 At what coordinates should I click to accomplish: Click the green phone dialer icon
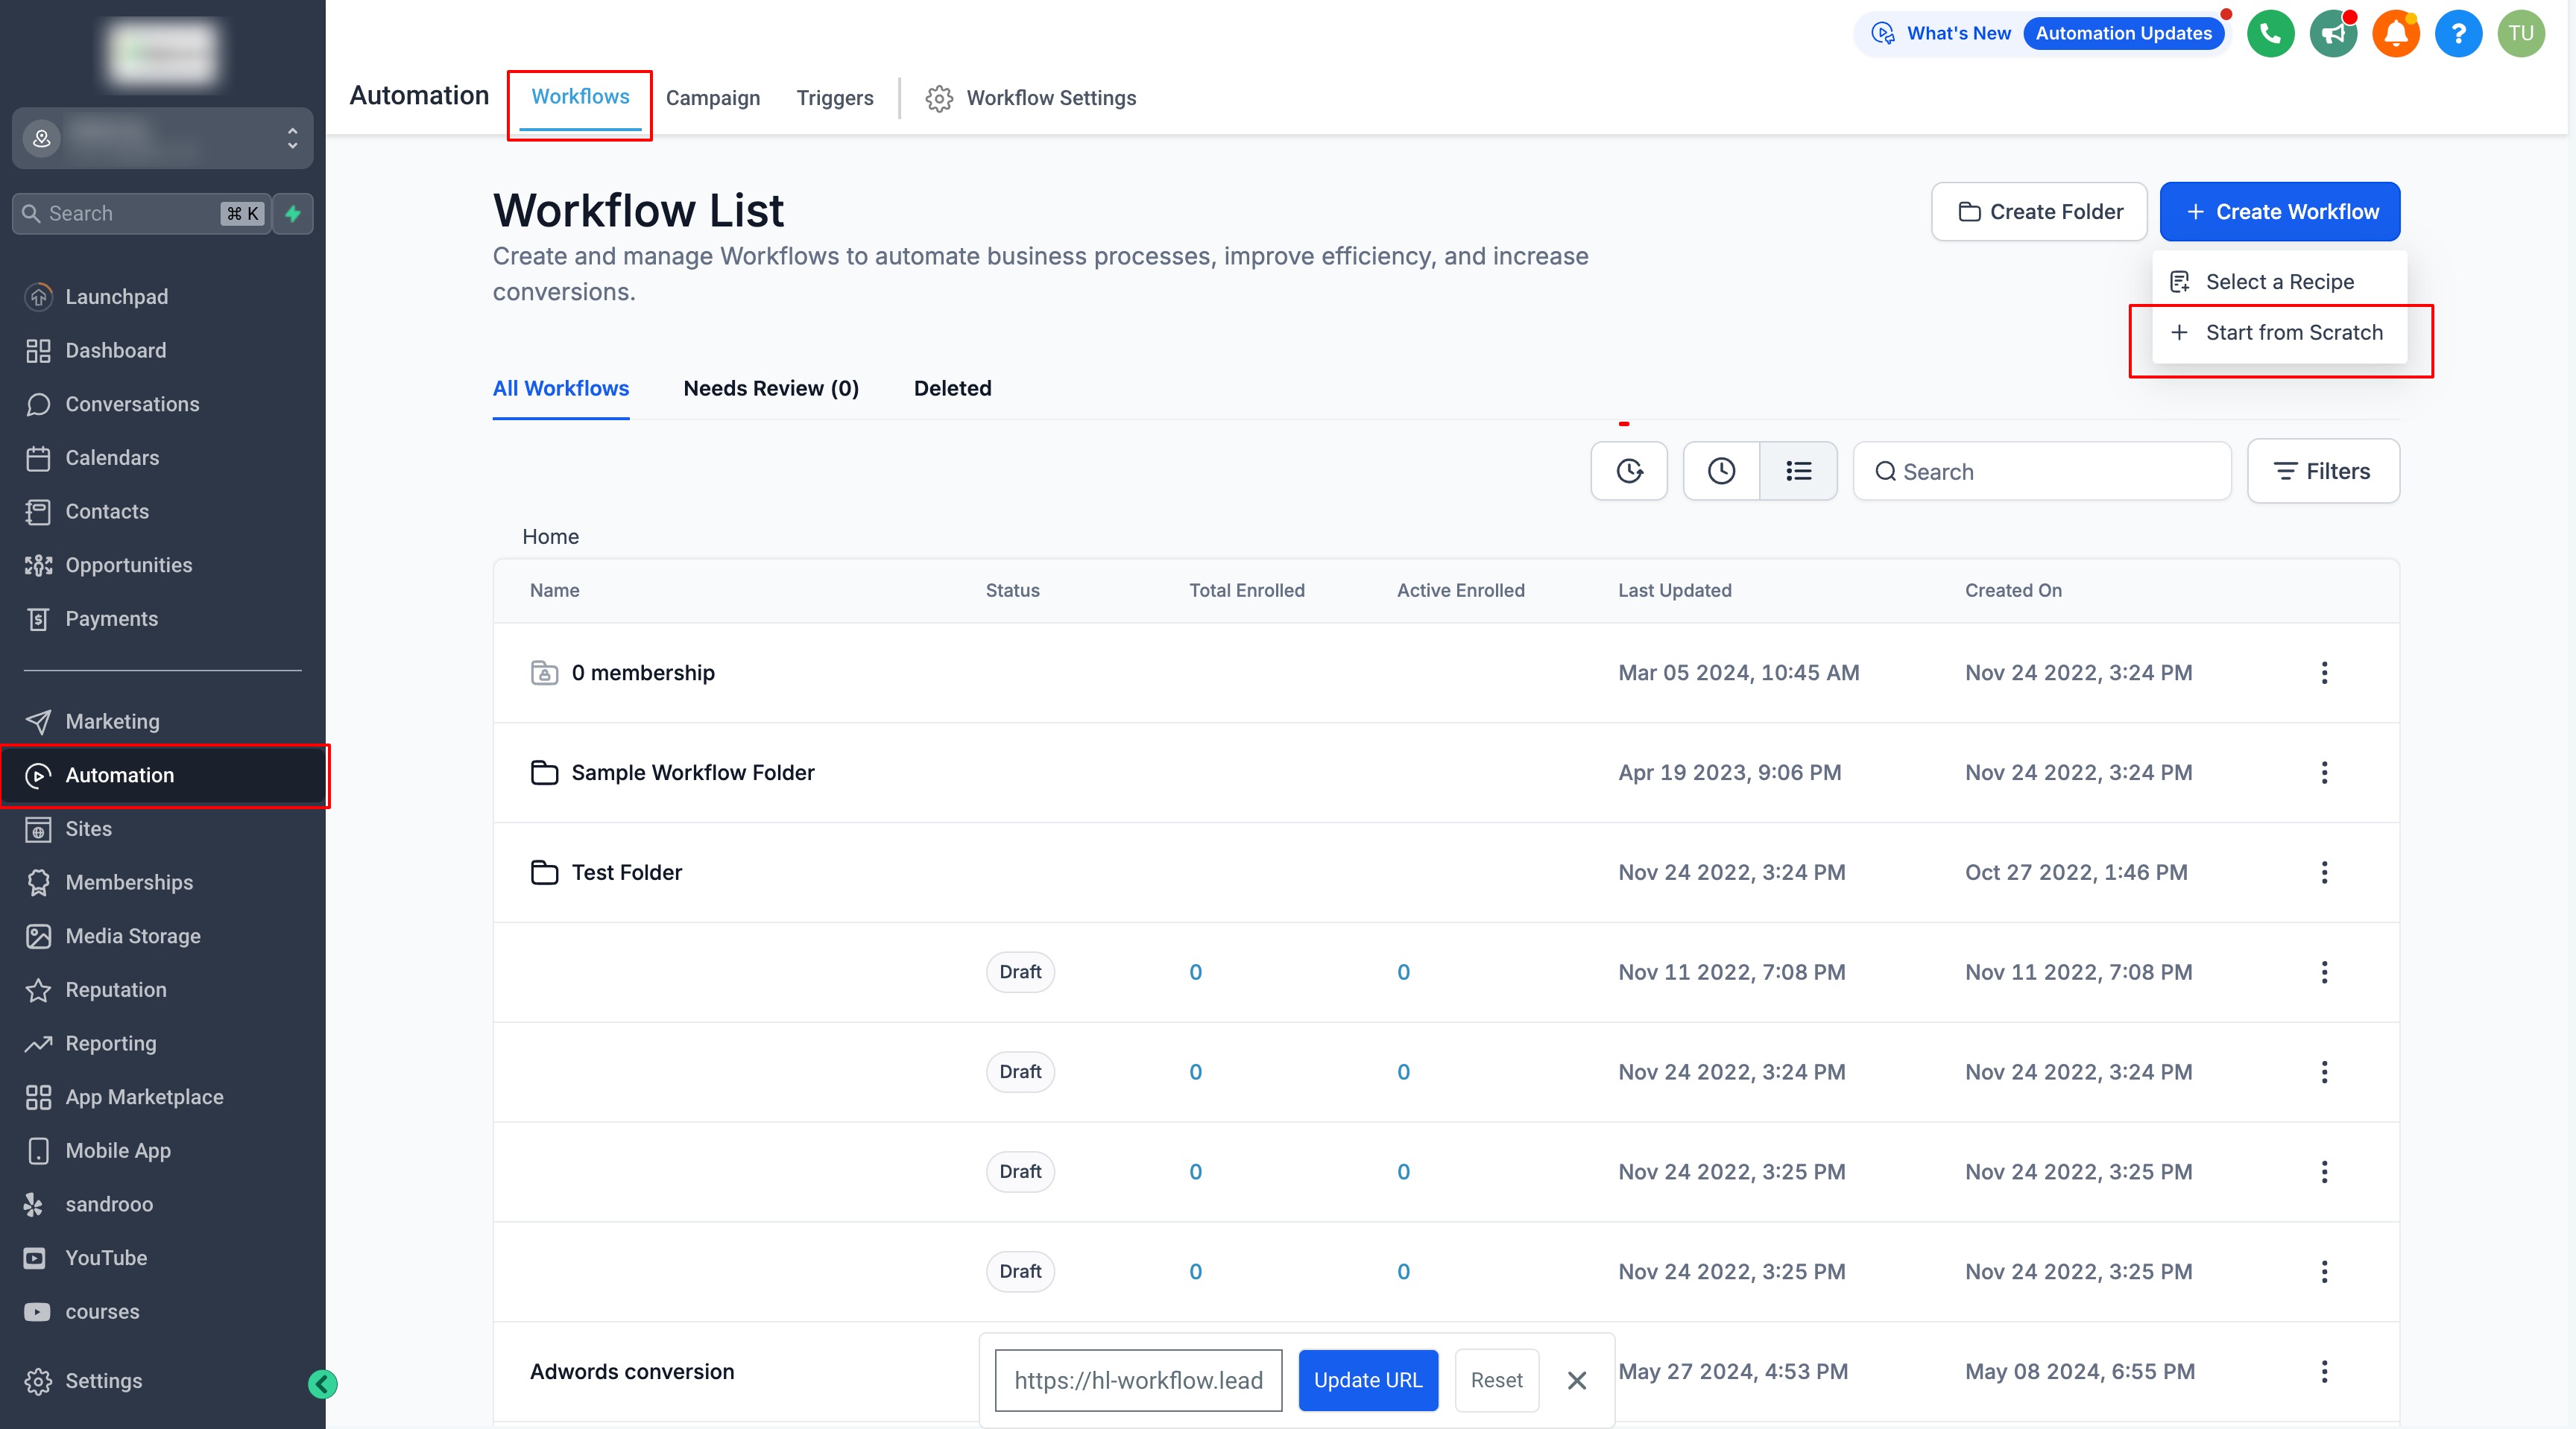(2270, 34)
